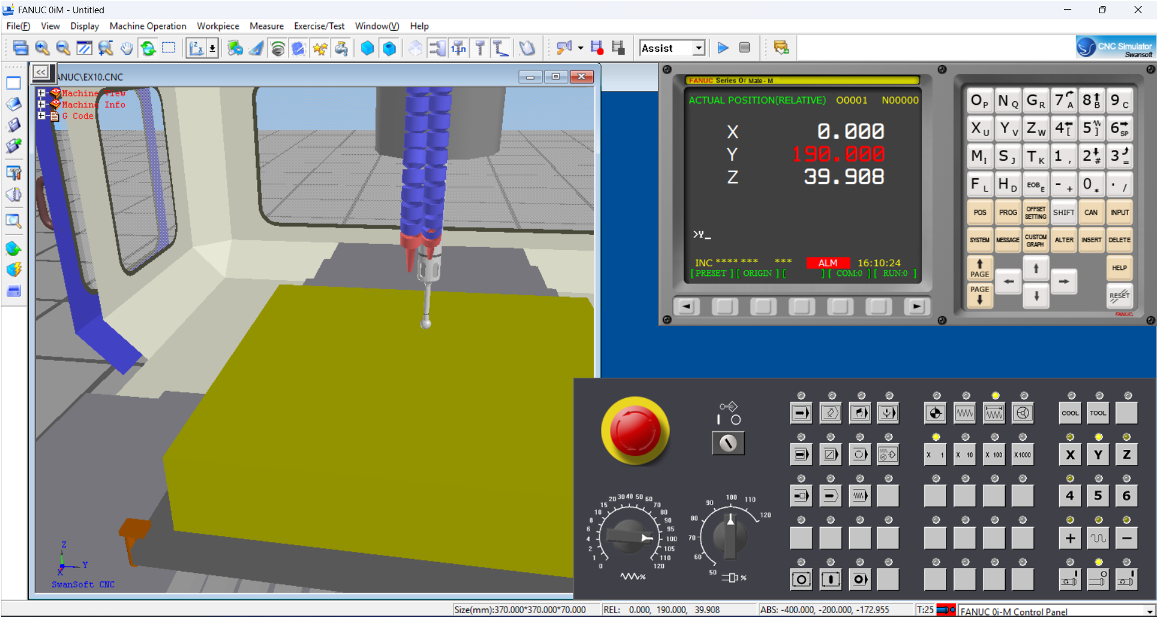Screen dimensions: 1158x618
Task: Expand the G Code tree node
Action: (42, 116)
